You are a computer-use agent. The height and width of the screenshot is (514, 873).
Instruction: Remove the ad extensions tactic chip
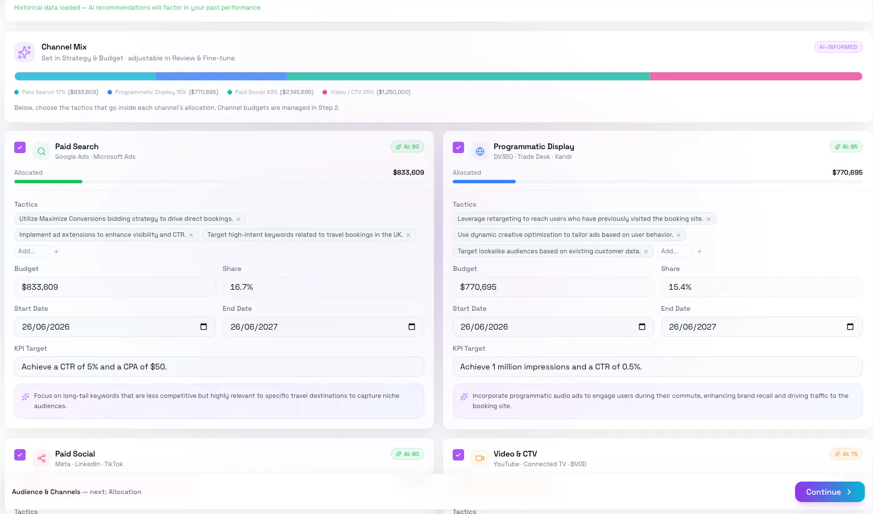tap(191, 235)
